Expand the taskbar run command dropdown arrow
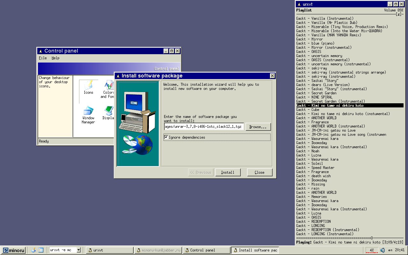 coord(79,250)
